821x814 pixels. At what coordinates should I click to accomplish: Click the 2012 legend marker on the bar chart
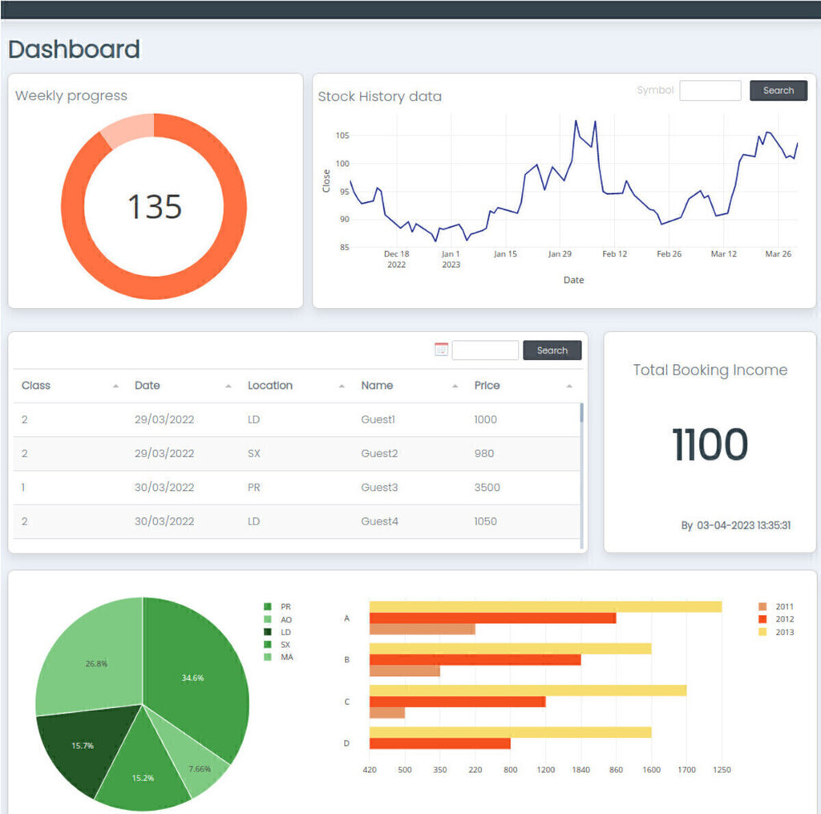click(x=762, y=618)
